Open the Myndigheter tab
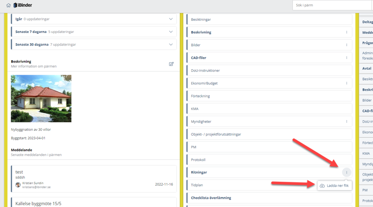This screenshot has width=373, height=207. point(269,122)
